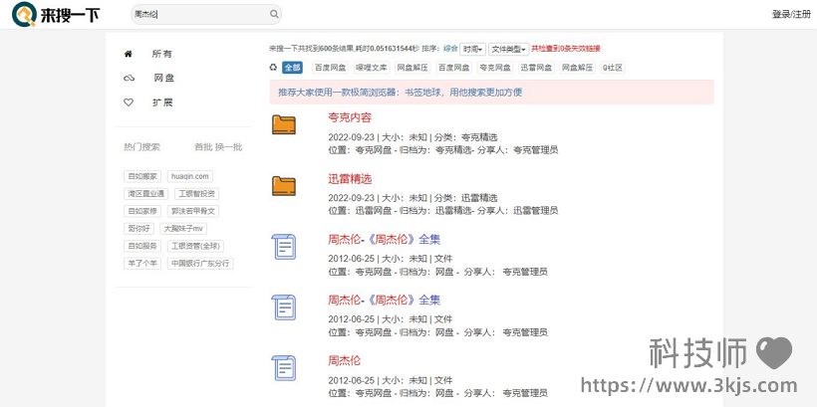Screen dimensions: 817x407
Task: Click the text 分类：夸克精选
Action: click(466, 137)
